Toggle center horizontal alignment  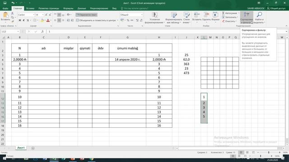59,20
